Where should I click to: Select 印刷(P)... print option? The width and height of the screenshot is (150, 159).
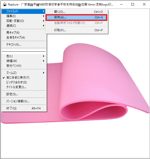77,30
